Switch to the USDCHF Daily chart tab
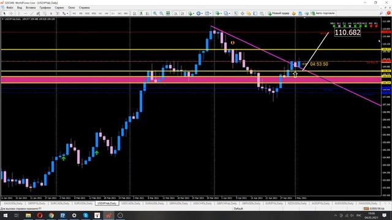Image resolution: width=392 pixels, height=220 pixels. pyautogui.click(x=202, y=204)
